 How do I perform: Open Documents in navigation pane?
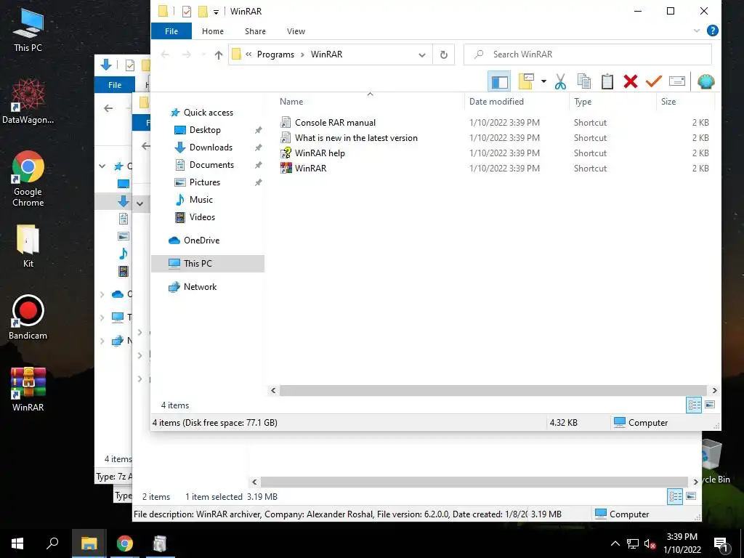(211, 165)
